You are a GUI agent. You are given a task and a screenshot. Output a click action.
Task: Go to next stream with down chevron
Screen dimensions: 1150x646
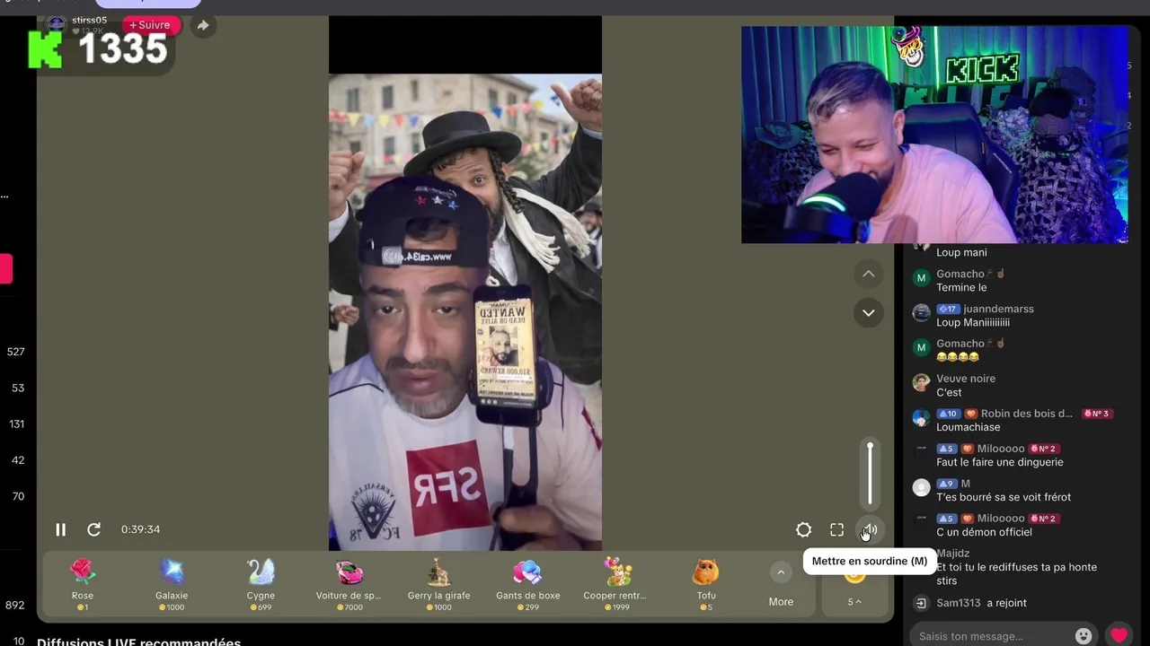pos(868,312)
